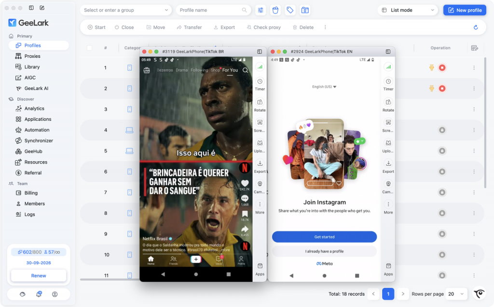The width and height of the screenshot is (494, 307).
Task: Tap the TikTok create plus button
Action: 196,259
